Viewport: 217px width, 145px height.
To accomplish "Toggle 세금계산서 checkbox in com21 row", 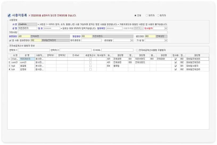I will (90, 62).
